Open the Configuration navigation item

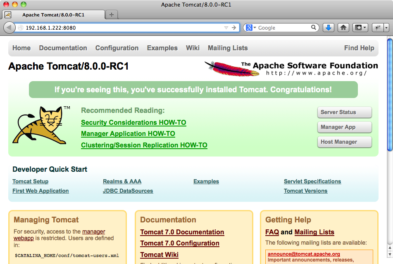(x=117, y=48)
